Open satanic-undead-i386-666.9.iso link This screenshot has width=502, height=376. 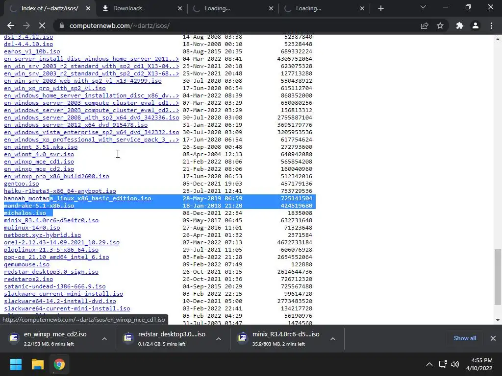pos(55,286)
